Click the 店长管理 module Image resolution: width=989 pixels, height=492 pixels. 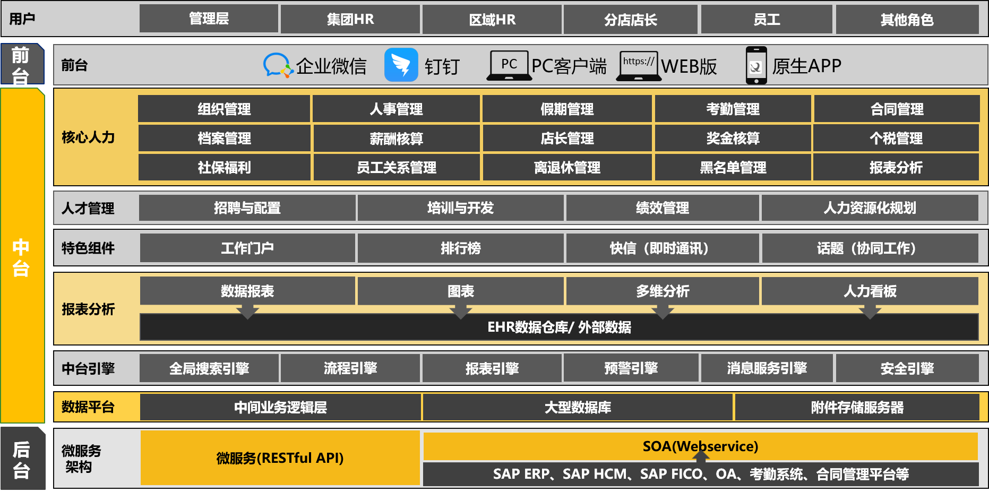click(x=567, y=138)
